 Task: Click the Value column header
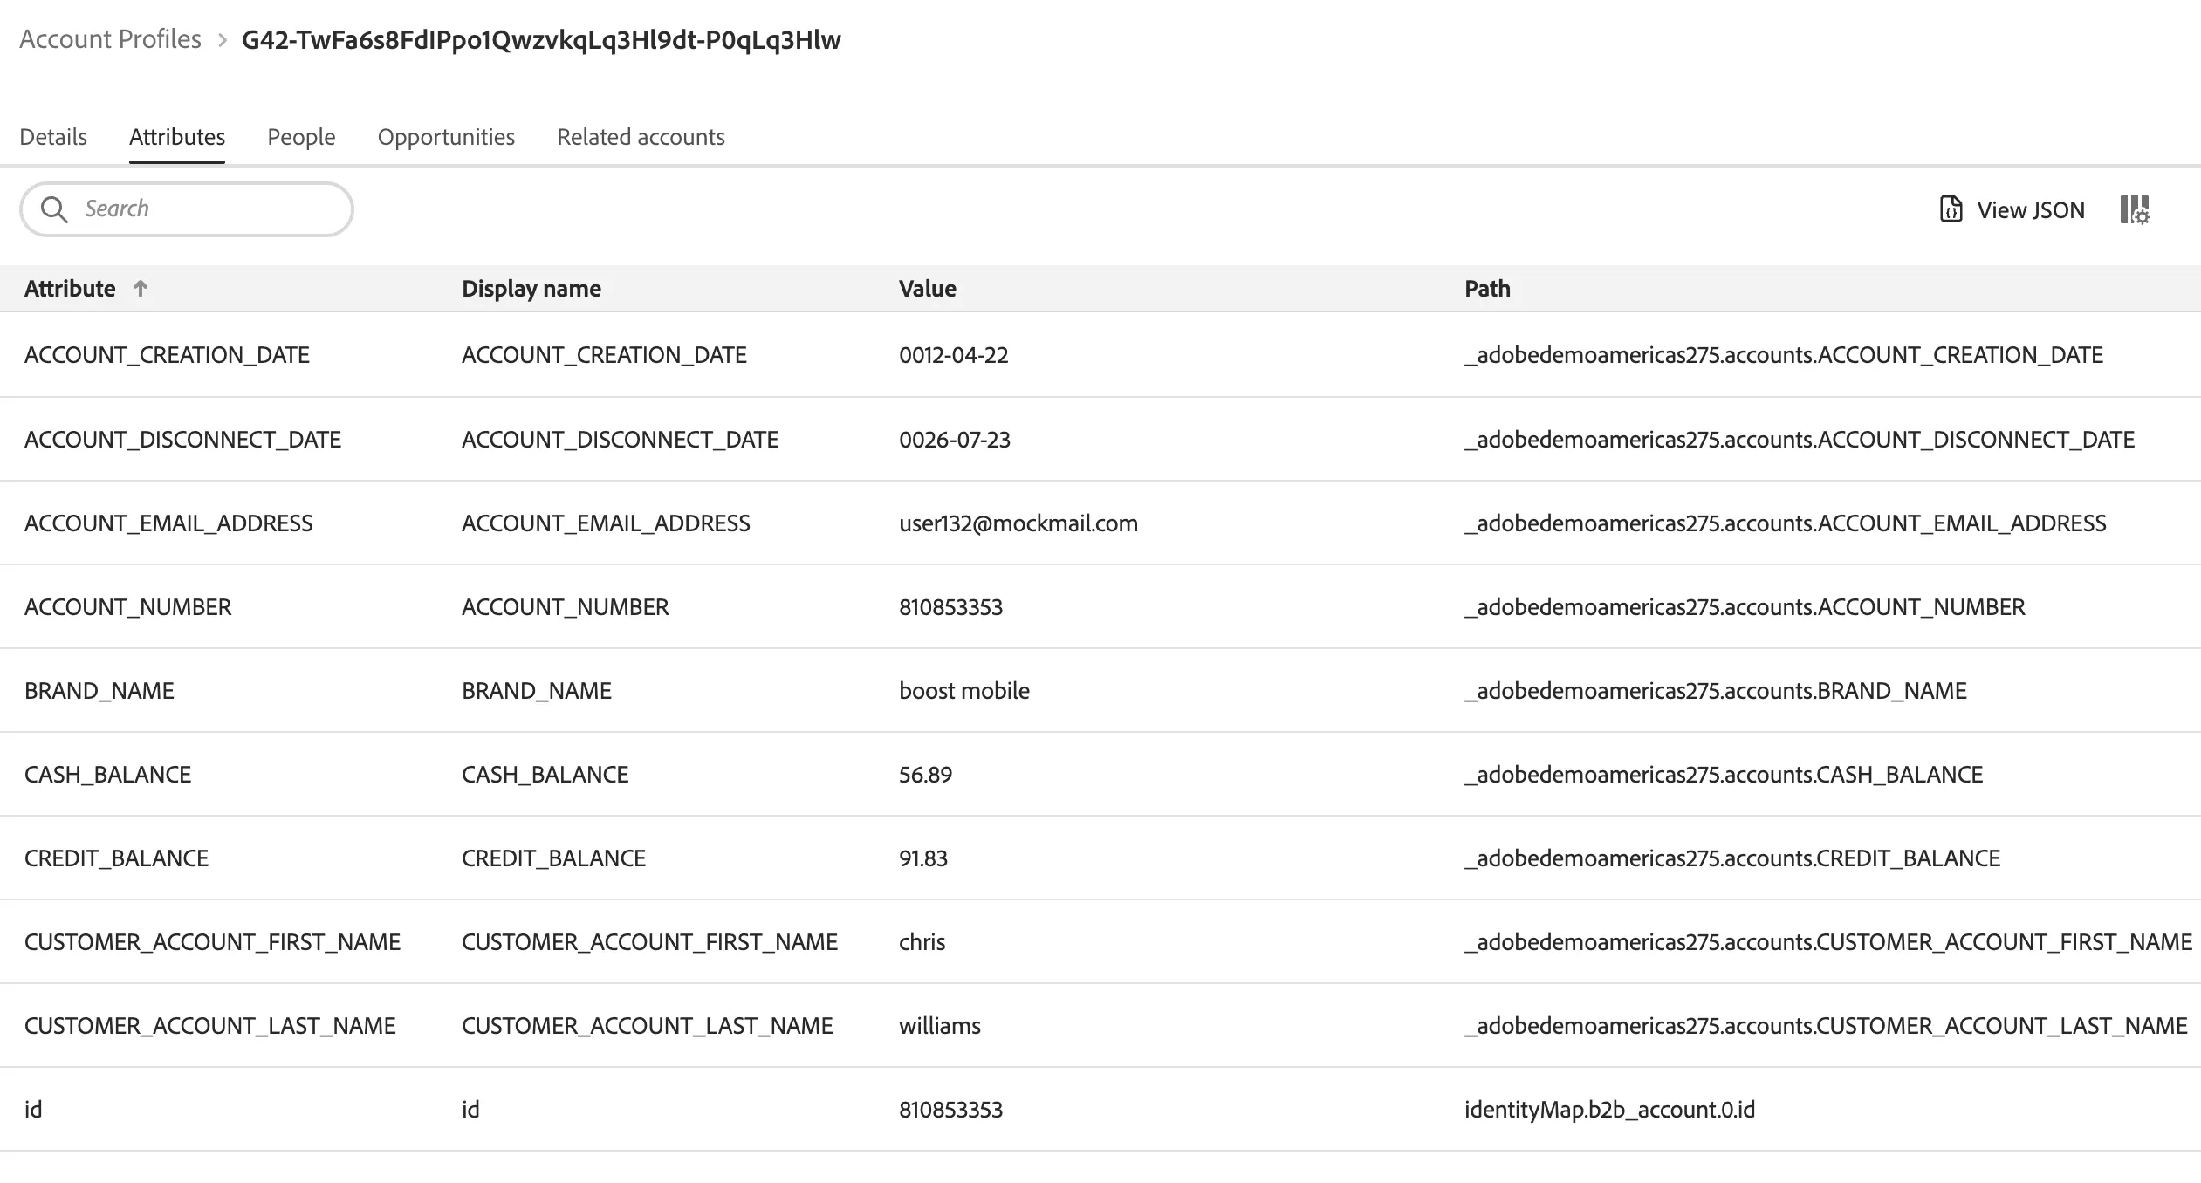tap(928, 289)
